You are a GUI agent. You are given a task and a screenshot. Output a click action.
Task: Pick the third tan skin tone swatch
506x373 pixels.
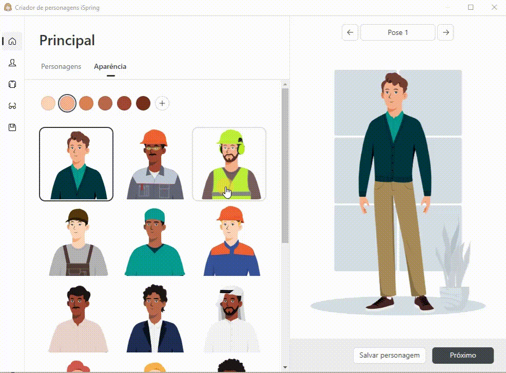[86, 103]
